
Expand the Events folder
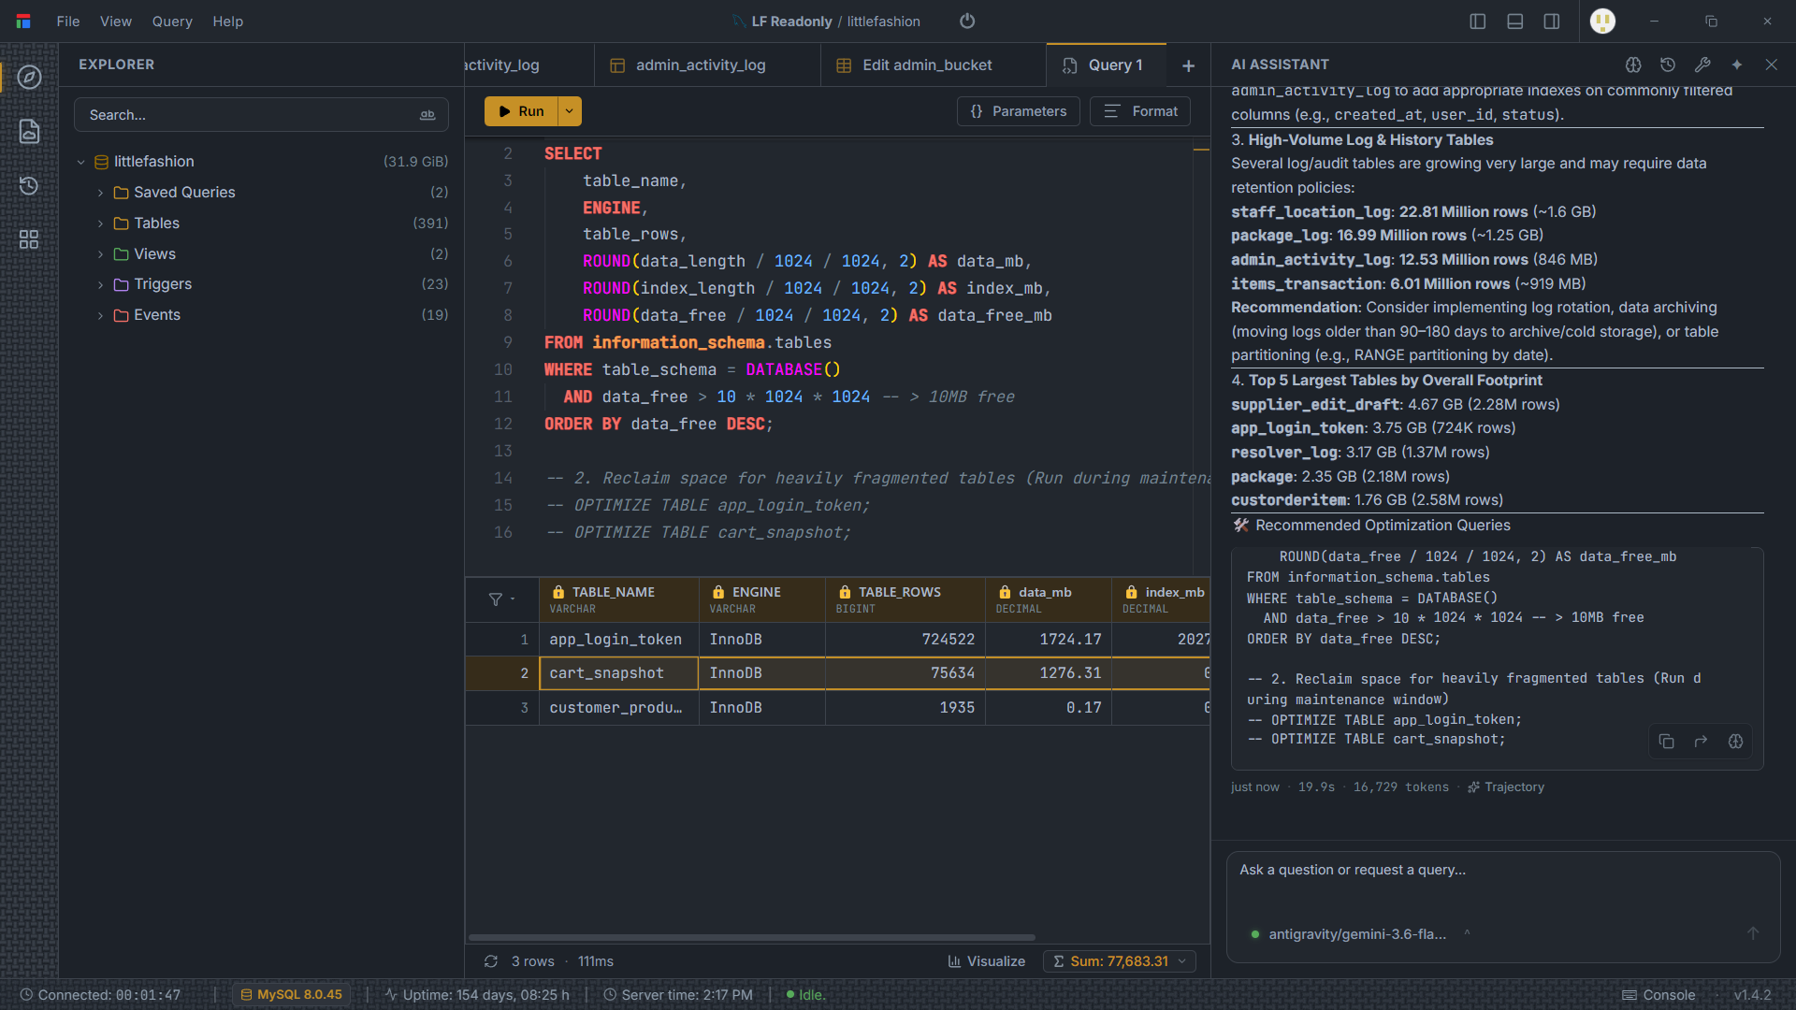point(101,315)
